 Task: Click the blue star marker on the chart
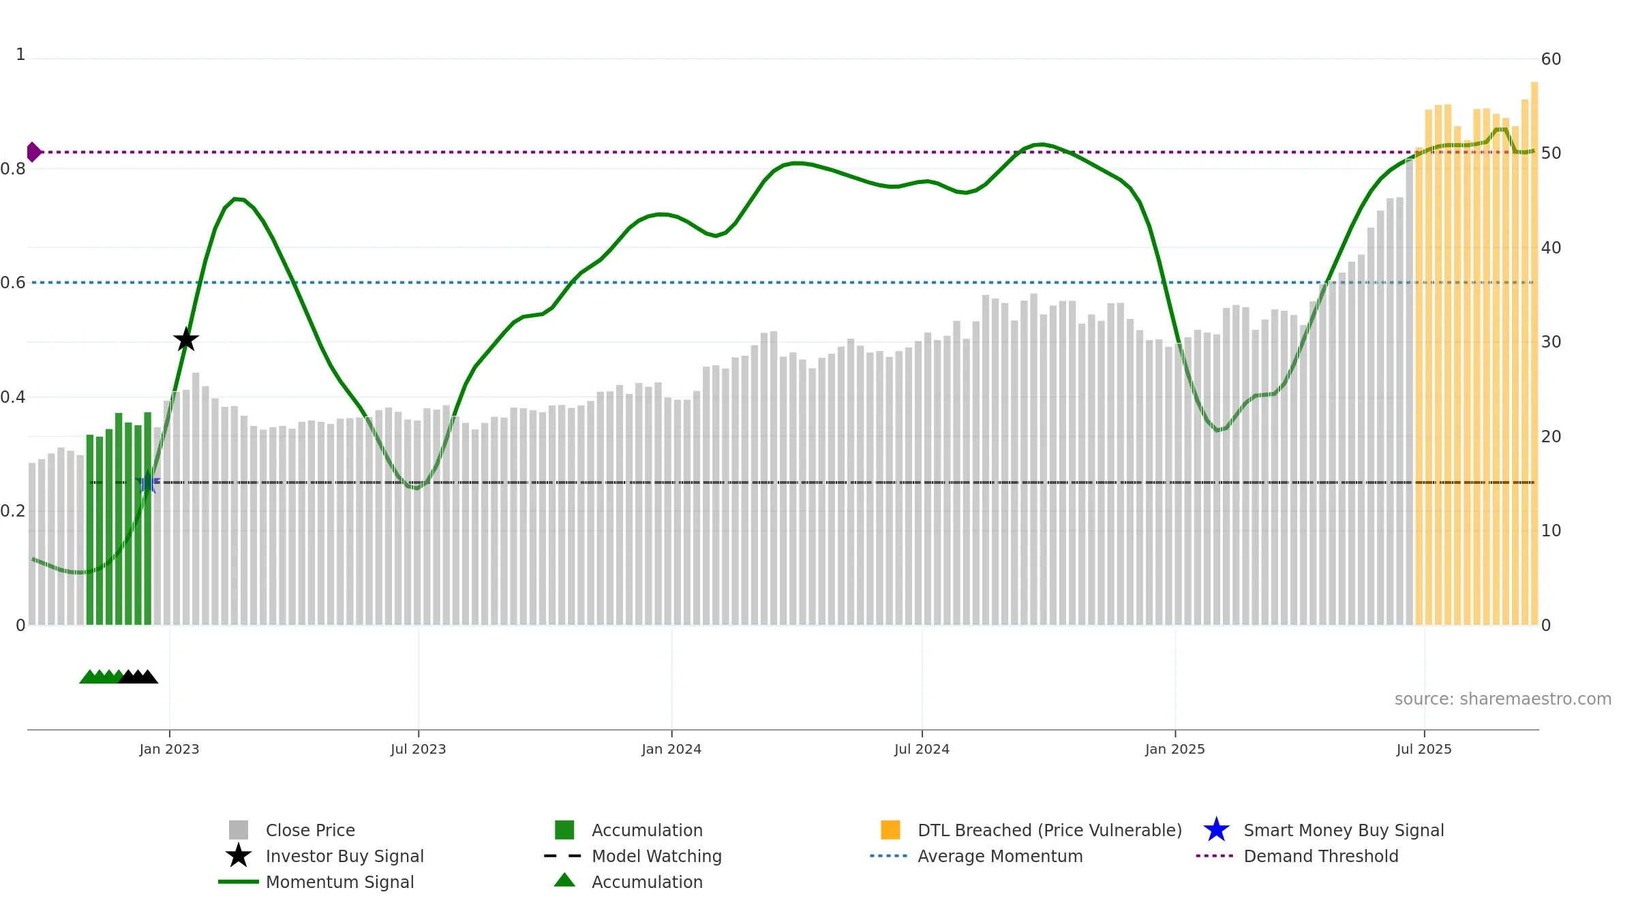click(147, 482)
